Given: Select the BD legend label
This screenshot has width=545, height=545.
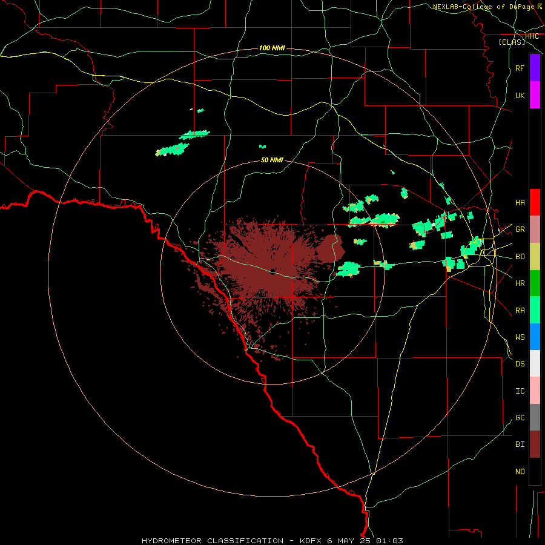Looking at the screenshot, I should click(x=520, y=257).
